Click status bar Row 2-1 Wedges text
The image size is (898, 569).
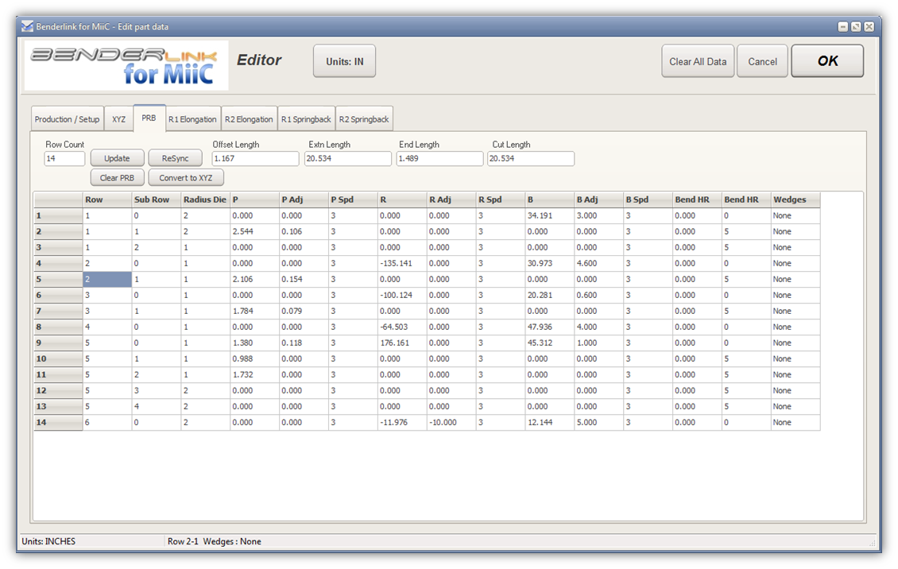[215, 541]
